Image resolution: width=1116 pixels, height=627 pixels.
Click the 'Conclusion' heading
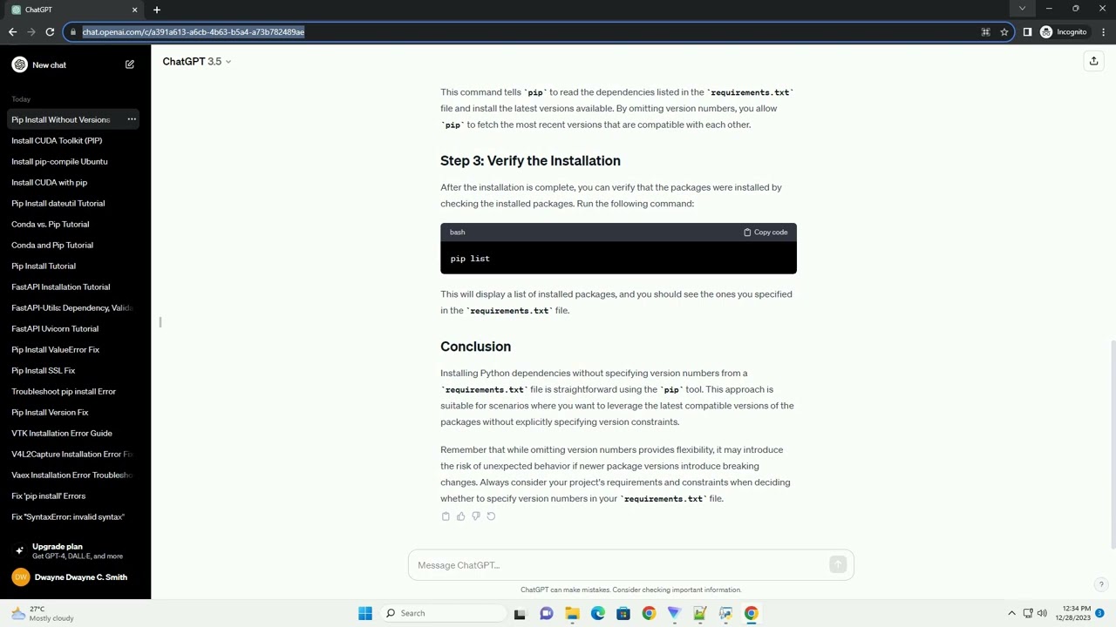pyautogui.click(x=475, y=347)
